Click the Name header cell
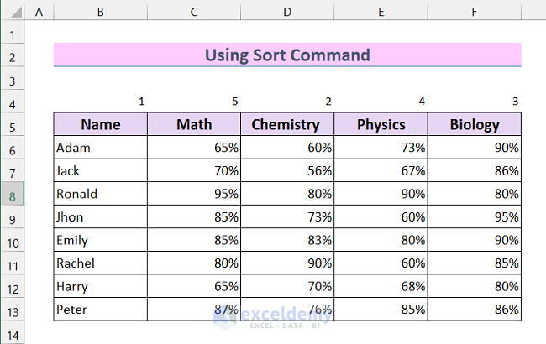The image size is (546, 344). 101,125
